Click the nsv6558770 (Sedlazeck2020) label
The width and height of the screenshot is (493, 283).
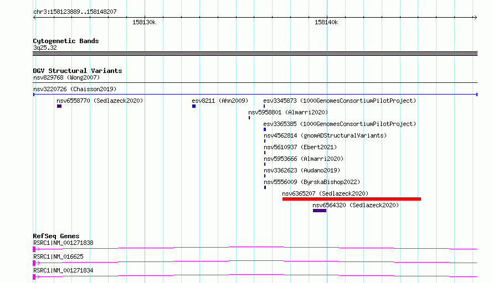pos(100,101)
